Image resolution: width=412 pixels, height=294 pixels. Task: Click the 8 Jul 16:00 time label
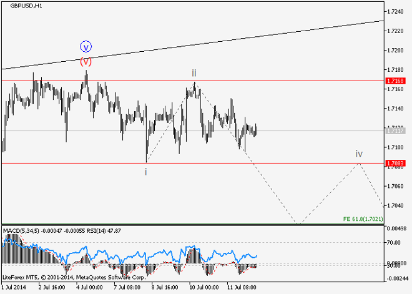[165, 287]
